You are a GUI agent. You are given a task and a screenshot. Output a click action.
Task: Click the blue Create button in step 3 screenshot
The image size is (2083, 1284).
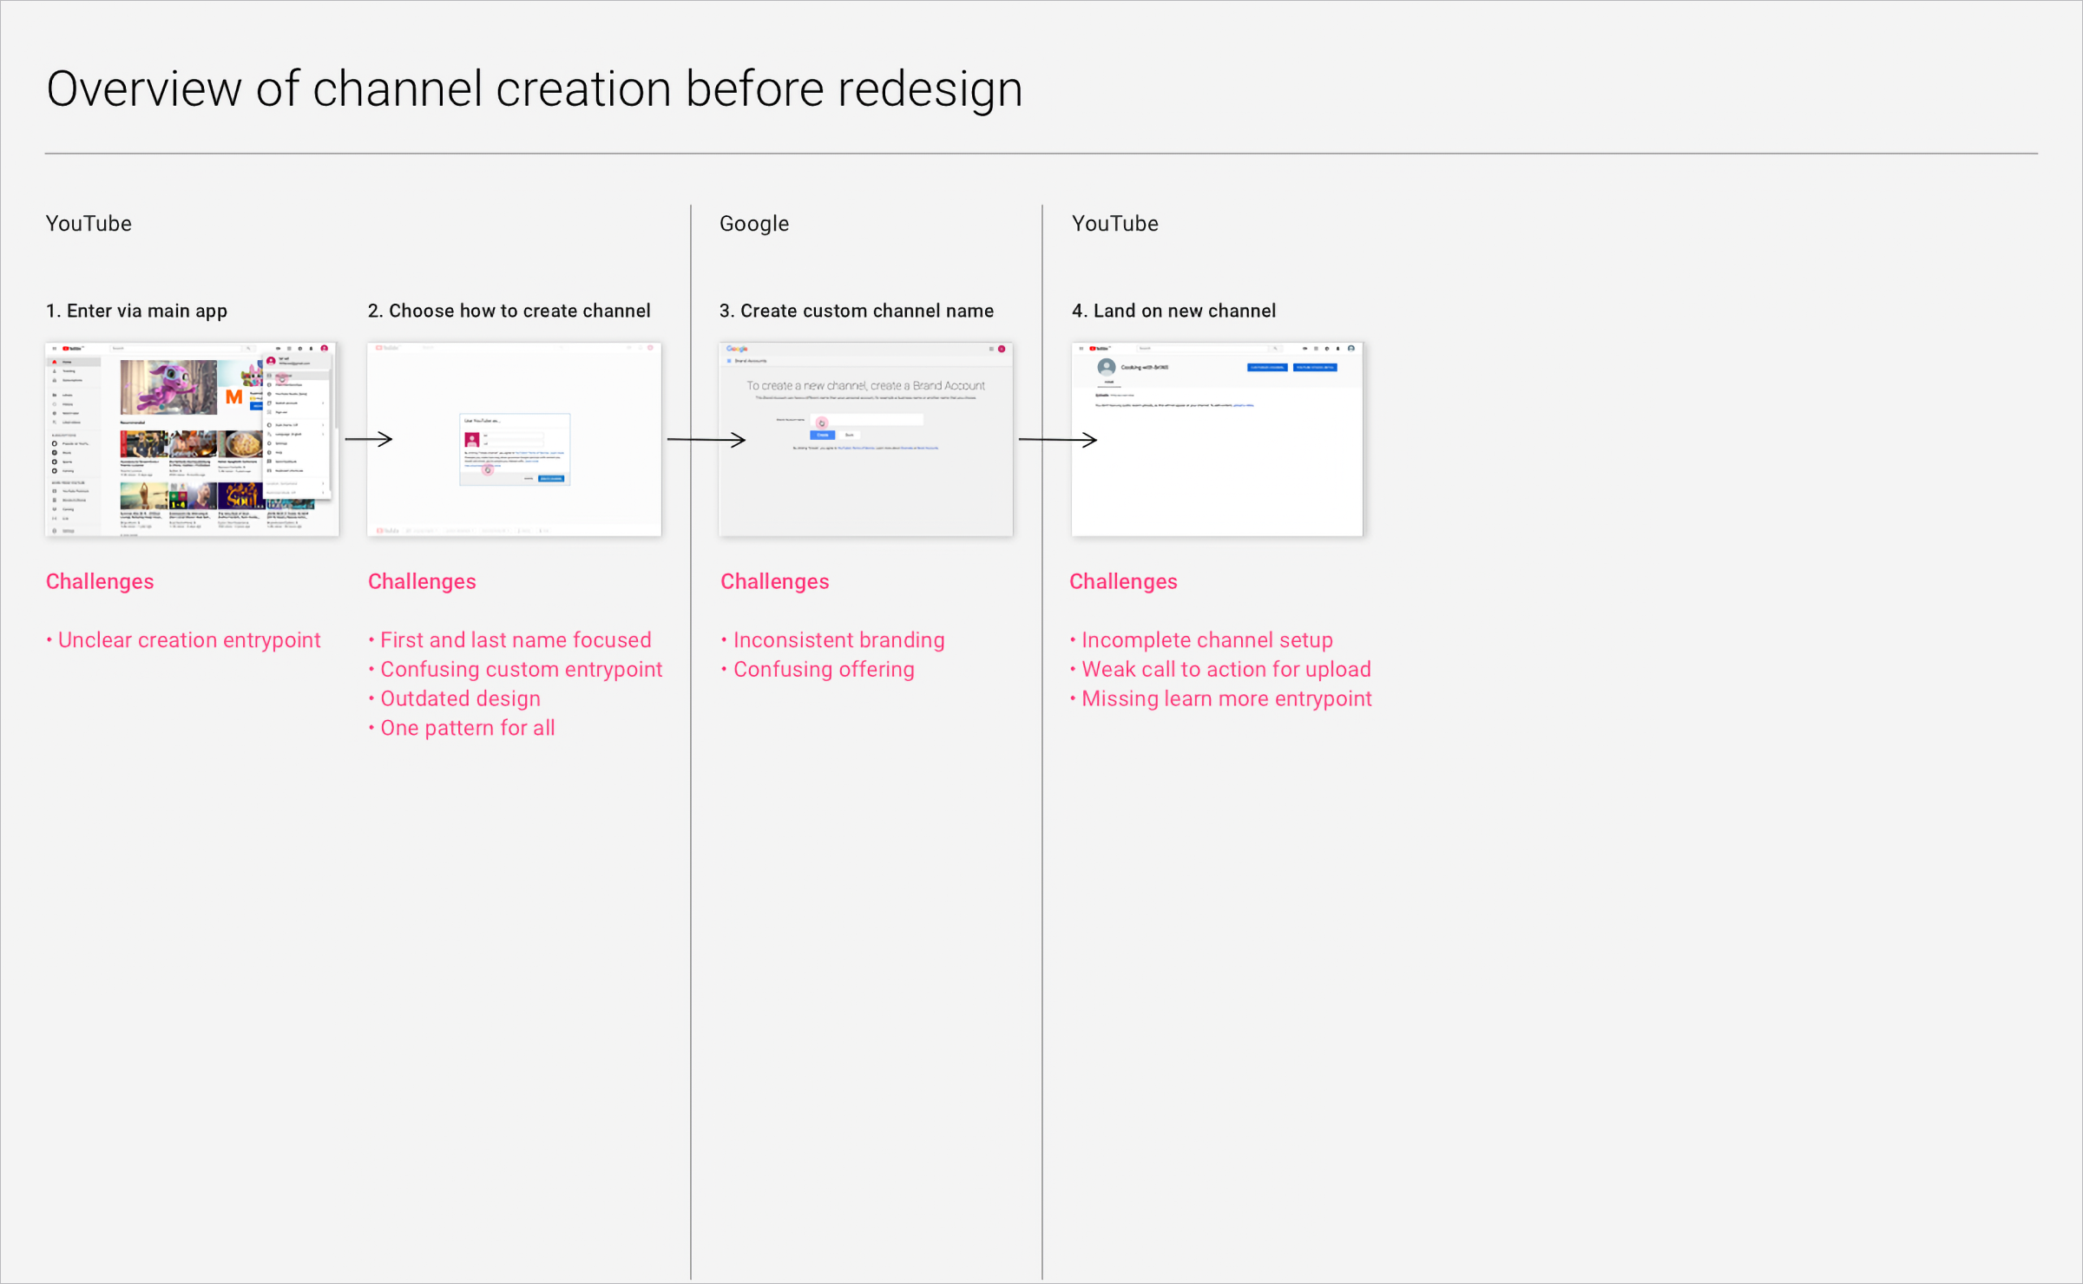(822, 435)
